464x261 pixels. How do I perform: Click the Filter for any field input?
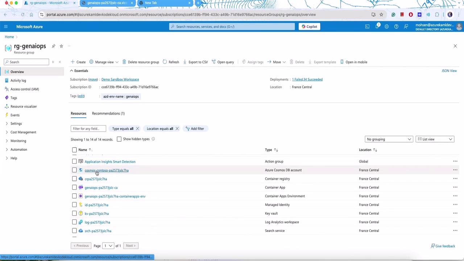click(88, 129)
